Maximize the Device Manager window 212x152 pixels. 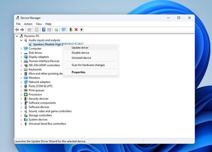179,18
